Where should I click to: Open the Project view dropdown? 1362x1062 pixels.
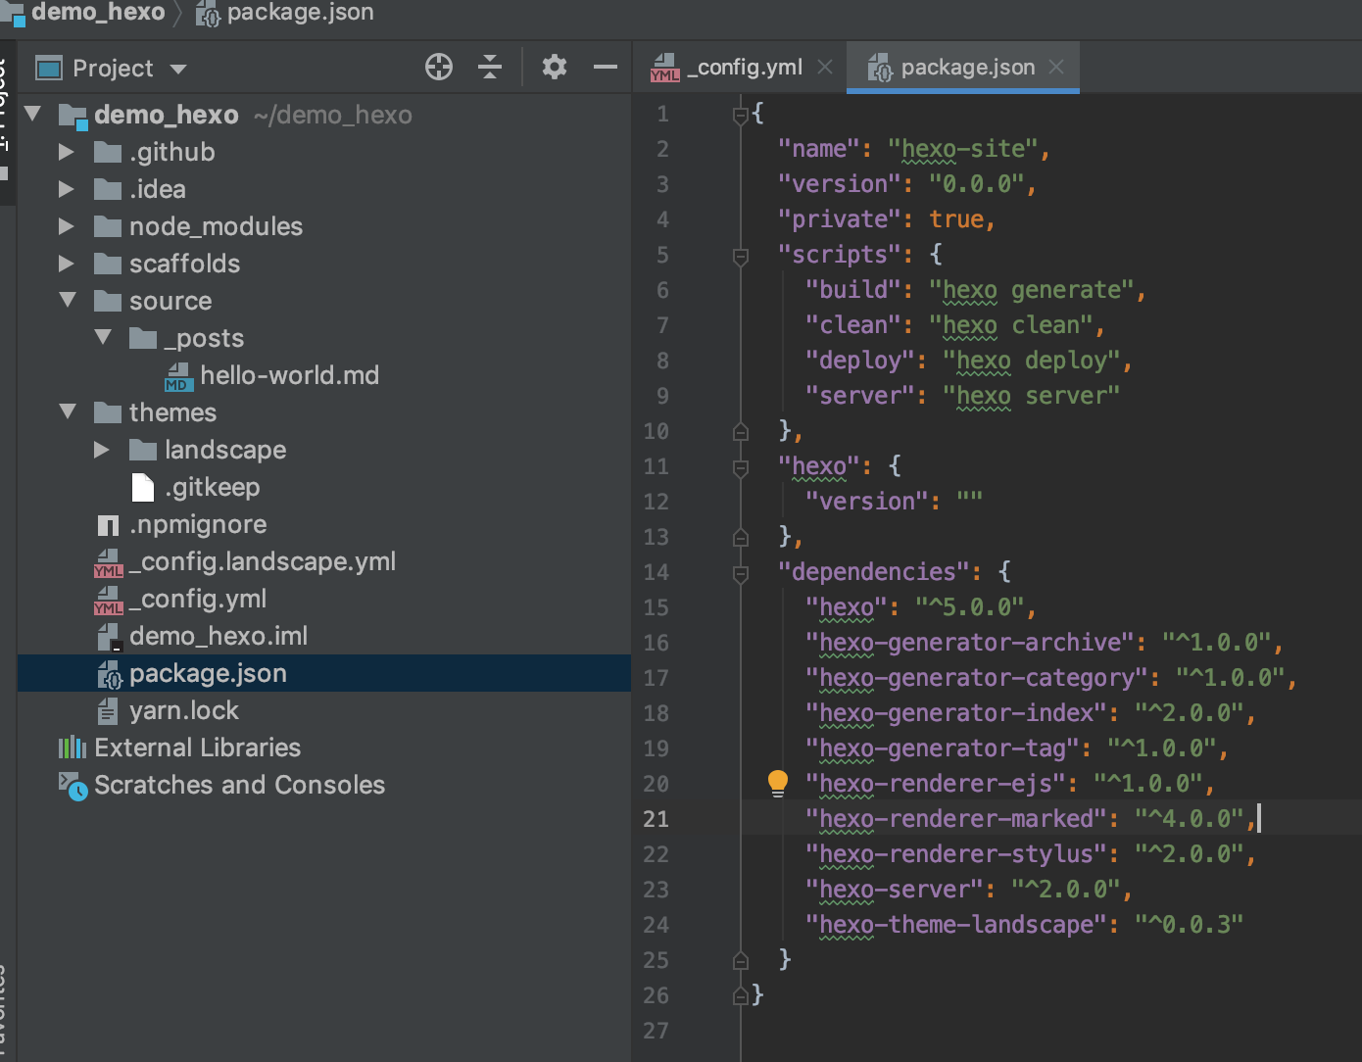pyautogui.click(x=178, y=69)
